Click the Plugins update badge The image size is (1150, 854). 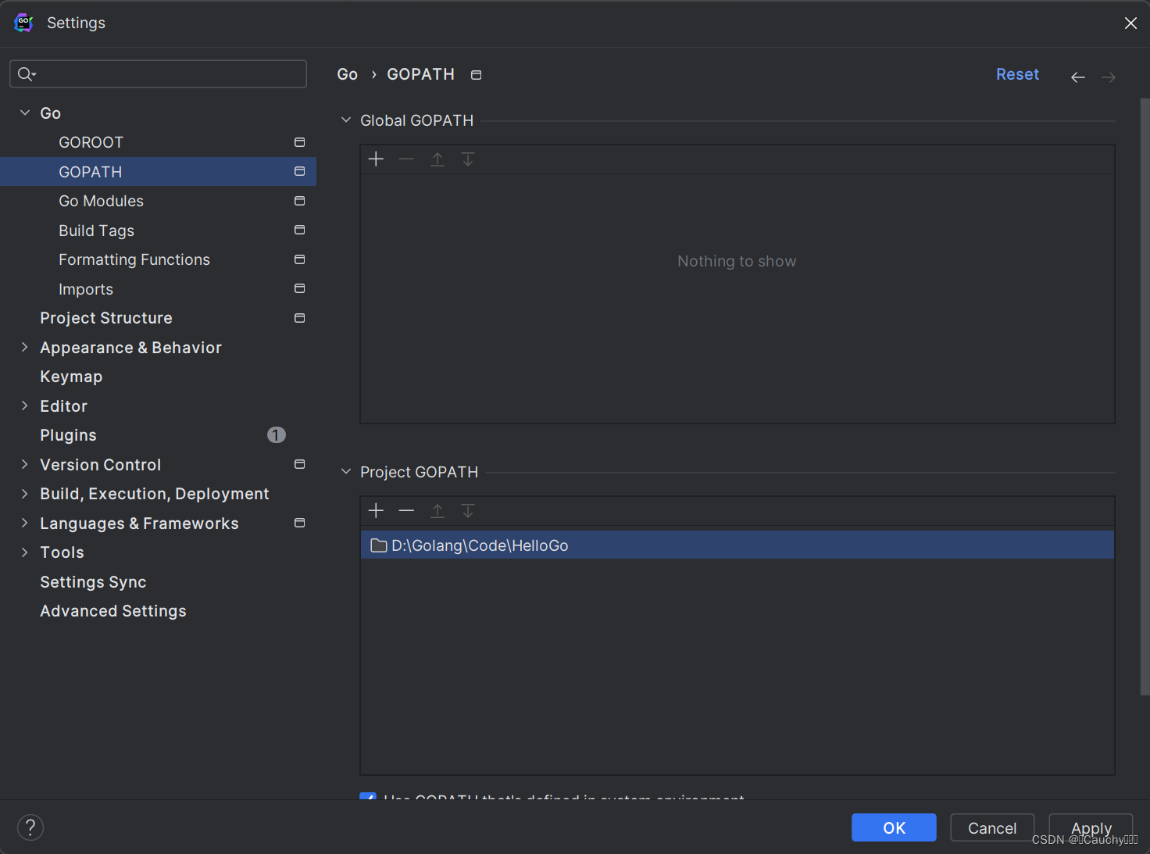click(277, 435)
